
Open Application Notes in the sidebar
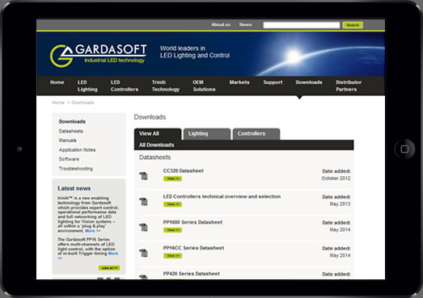[x=77, y=150]
